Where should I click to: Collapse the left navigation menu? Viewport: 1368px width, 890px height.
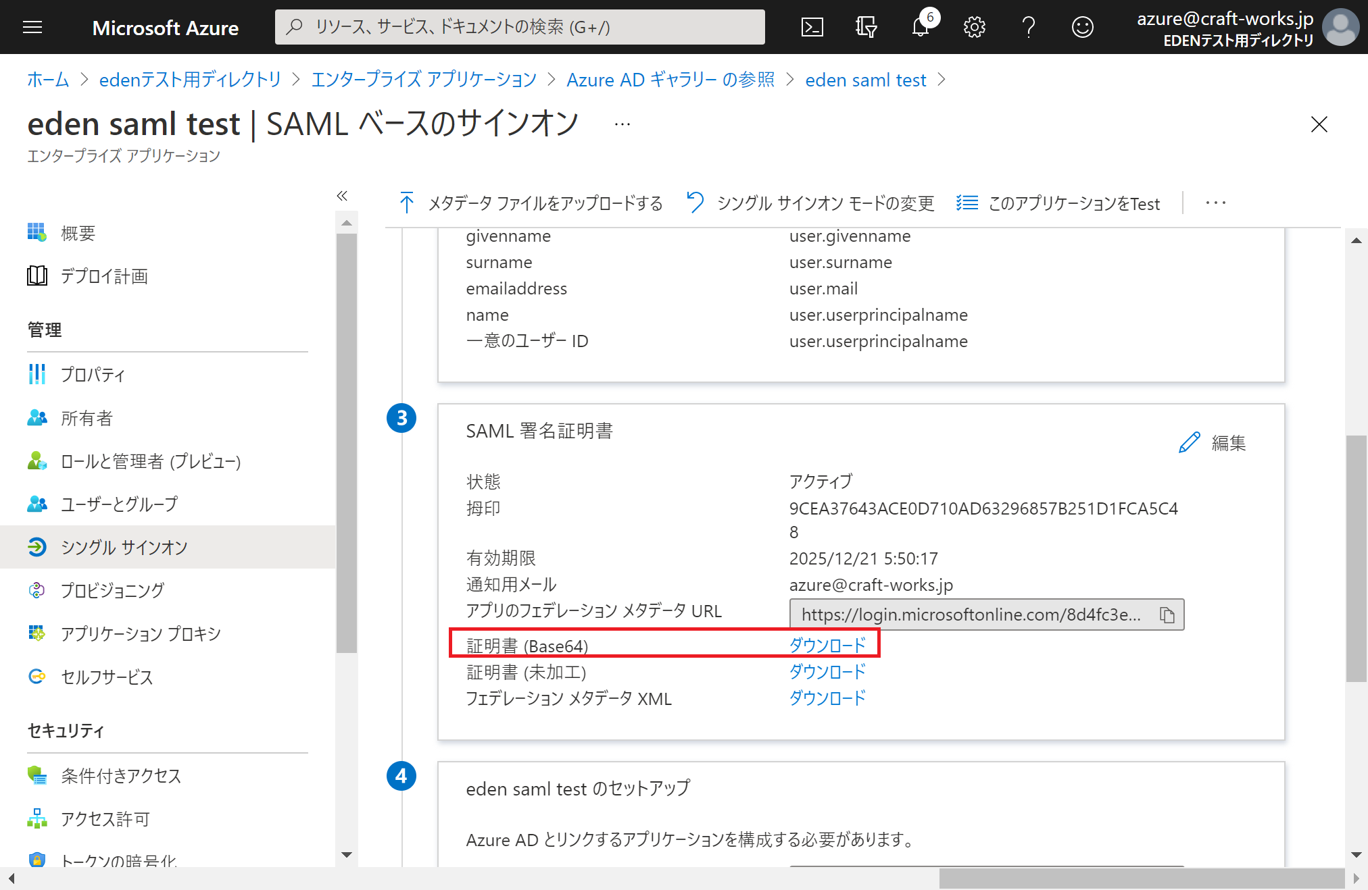(342, 196)
